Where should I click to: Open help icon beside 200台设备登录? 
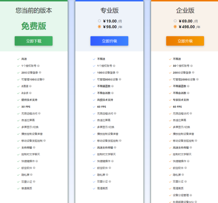(193, 73)
